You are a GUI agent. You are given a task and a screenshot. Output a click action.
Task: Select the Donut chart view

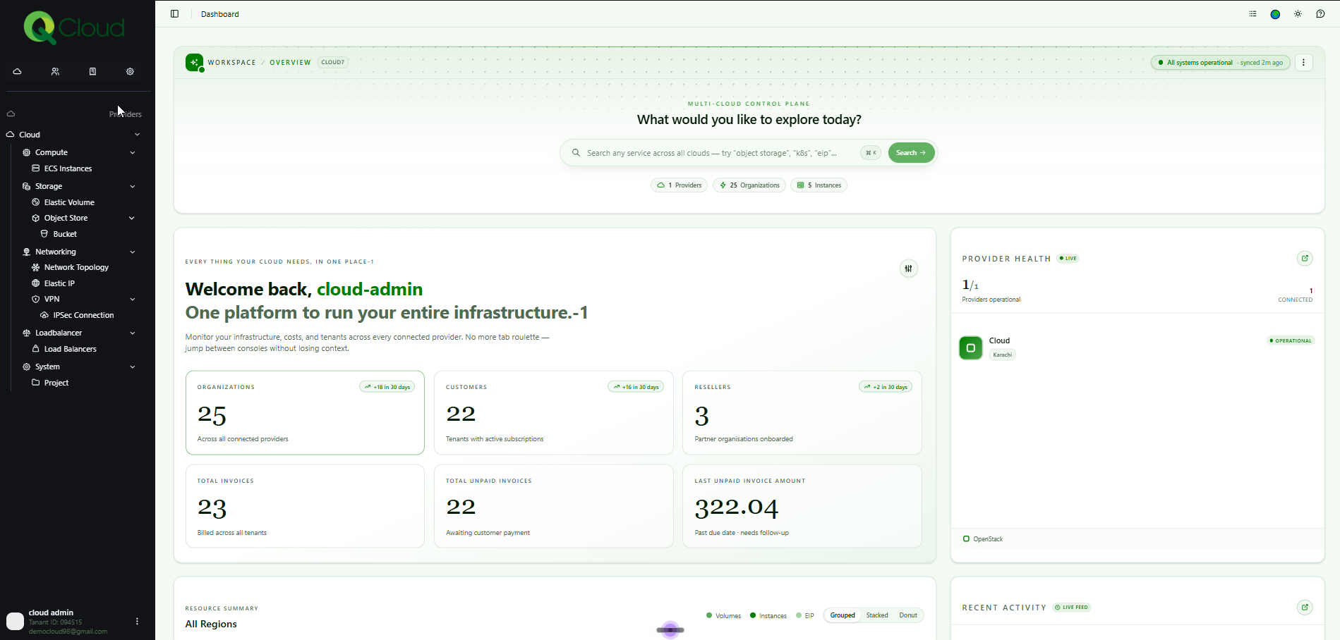coord(908,615)
